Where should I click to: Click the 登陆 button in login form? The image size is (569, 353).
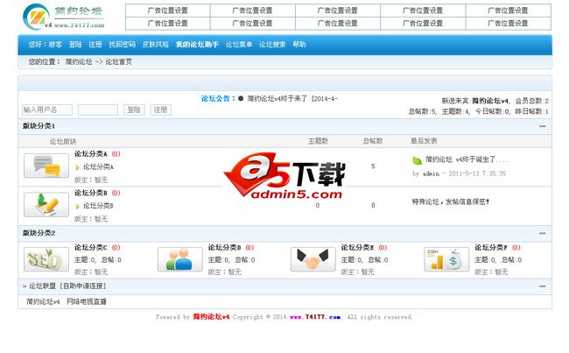pos(134,109)
